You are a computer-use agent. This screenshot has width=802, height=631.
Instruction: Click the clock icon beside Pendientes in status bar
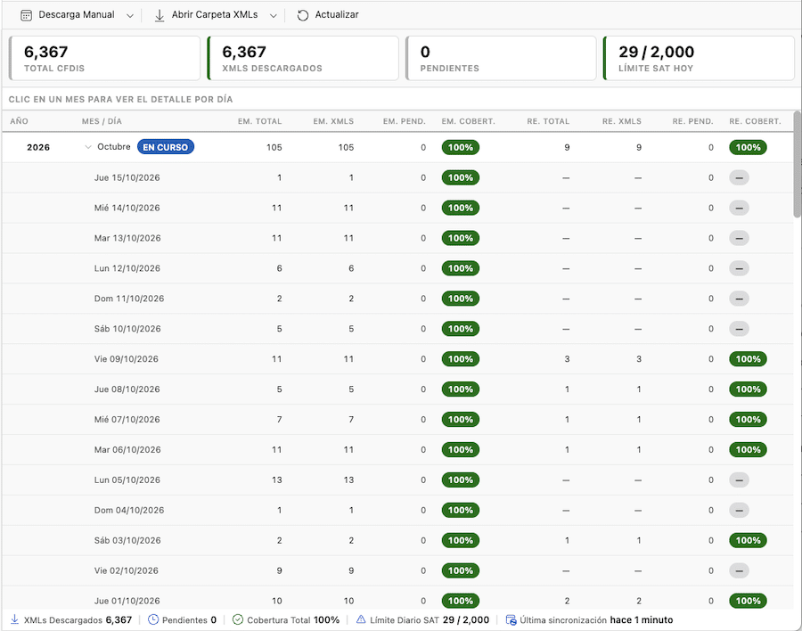pyautogui.click(x=153, y=619)
